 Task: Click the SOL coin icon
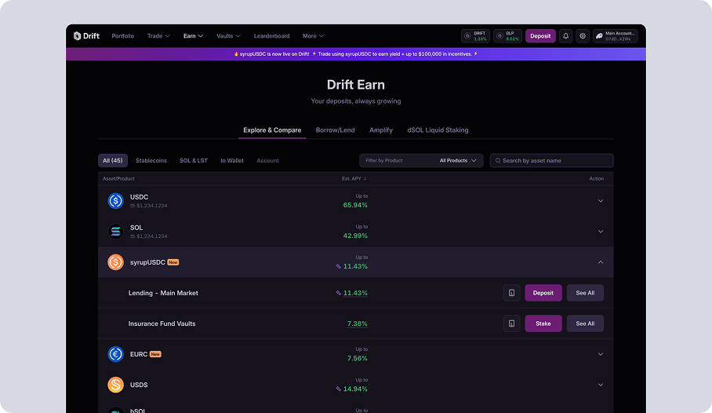coord(115,232)
